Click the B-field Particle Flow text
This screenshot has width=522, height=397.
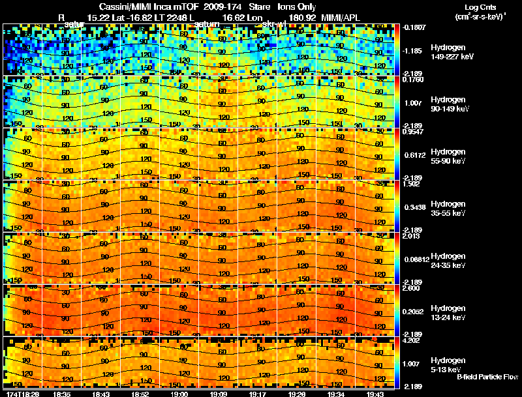[x=487, y=377]
